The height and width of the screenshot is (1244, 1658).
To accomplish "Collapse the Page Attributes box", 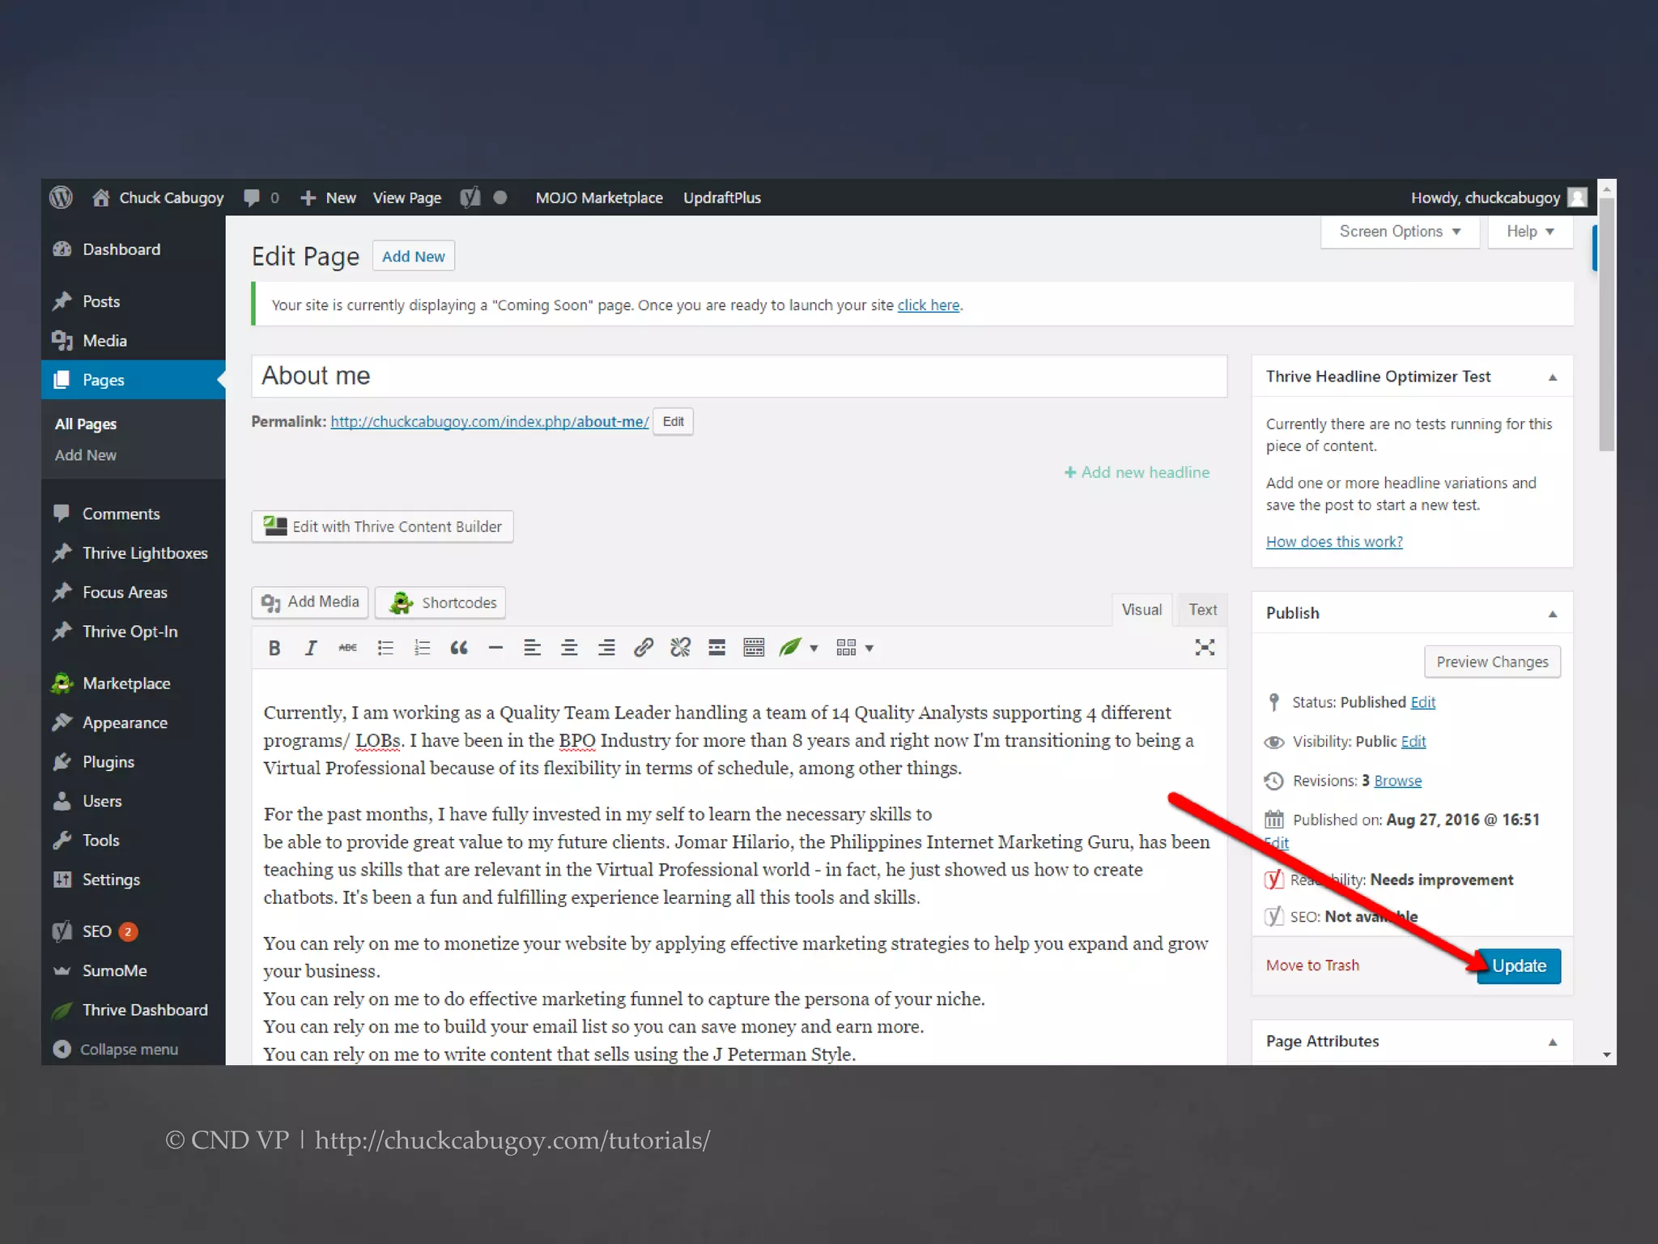I will coord(1553,1042).
